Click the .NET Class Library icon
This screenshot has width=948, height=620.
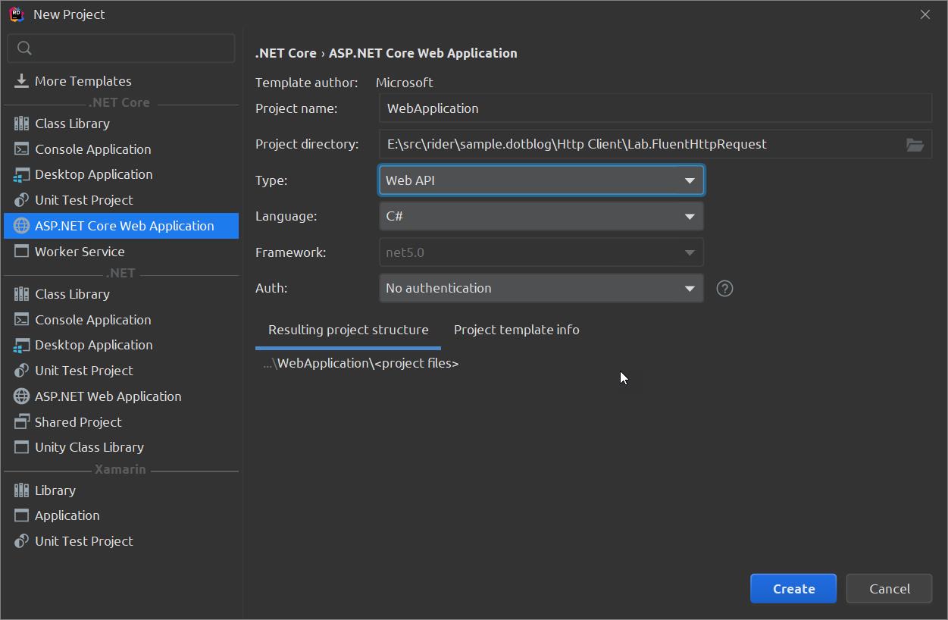tap(21, 294)
